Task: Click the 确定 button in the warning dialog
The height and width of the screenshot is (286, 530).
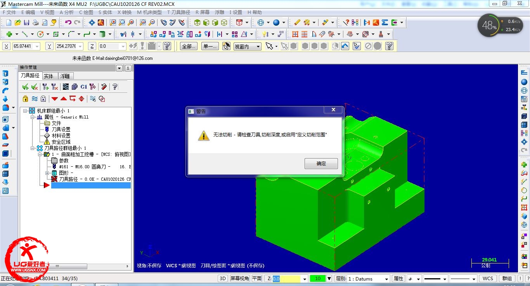Action: pyautogui.click(x=321, y=164)
